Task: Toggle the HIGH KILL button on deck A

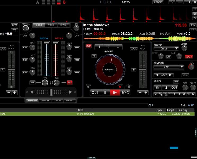Action: tap(25, 47)
